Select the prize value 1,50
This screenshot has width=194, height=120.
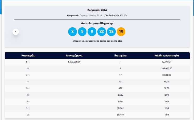coord(167,108)
